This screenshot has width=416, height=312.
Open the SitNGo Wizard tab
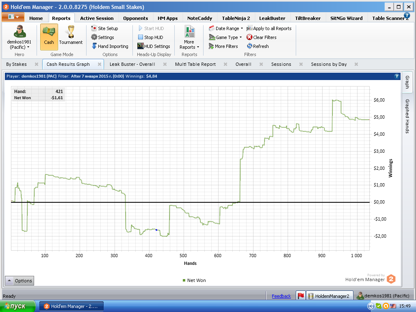pos(347,18)
